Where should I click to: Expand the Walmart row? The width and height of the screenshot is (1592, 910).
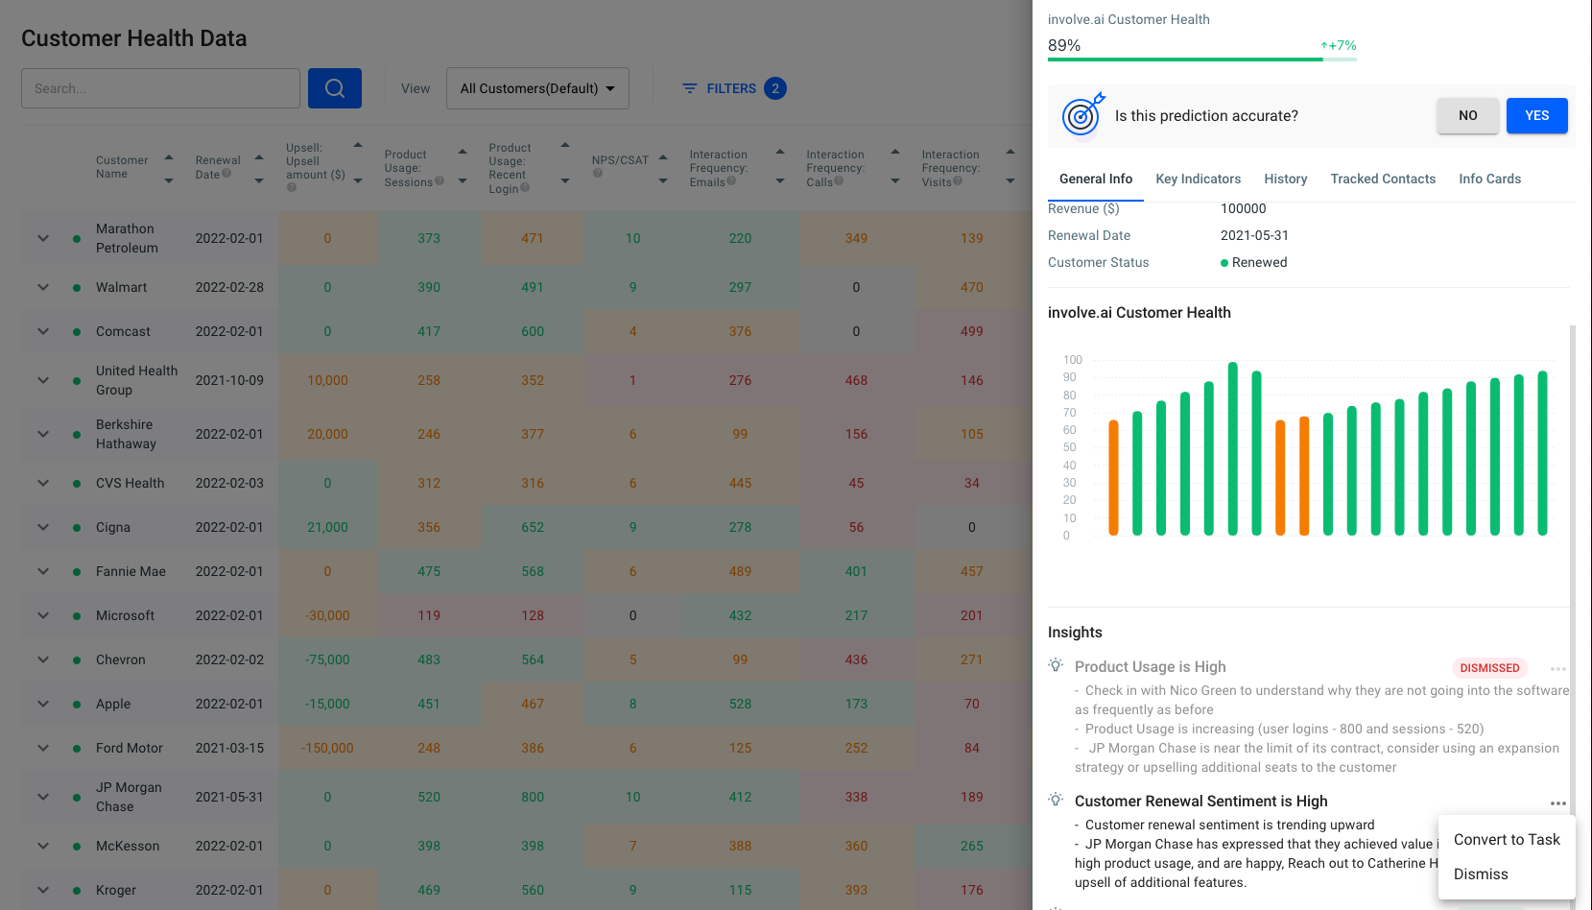43,287
